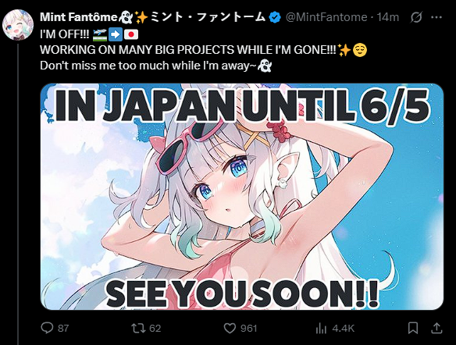Image resolution: width=456 pixels, height=345 pixels.
Task: Click the 87 replies count
Action: click(x=63, y=329)
